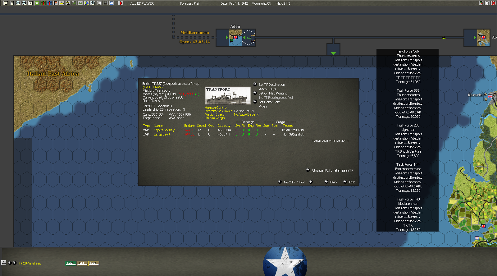Open the globe toolbar icon
Image resolution: width=497 pixels, height=276 pixels.
point(87,3)
